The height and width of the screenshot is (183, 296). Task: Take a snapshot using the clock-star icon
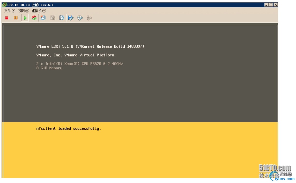(43, 18)
